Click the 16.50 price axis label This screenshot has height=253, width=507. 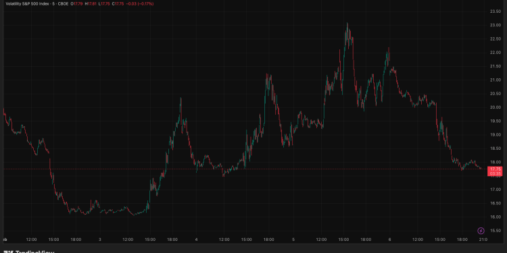click(496, 203)
